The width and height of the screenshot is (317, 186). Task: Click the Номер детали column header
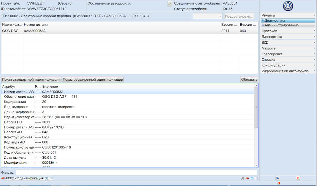122,25
